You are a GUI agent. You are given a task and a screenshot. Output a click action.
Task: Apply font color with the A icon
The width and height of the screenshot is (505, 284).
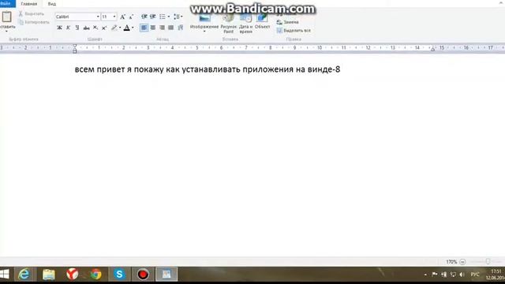pyautogui.click(x=127, y=28)
